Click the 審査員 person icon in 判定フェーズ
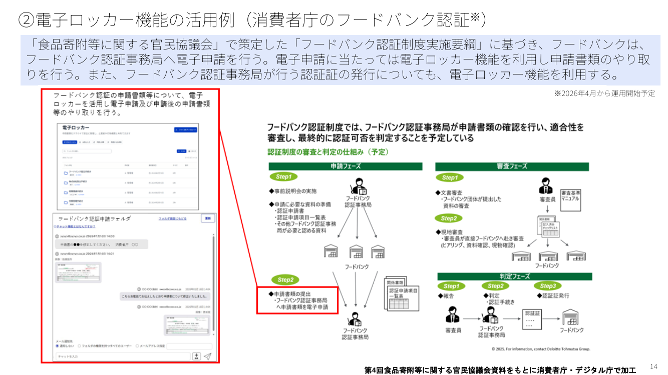The height and width of the screenshot is (375, 668). pos(453,315)
